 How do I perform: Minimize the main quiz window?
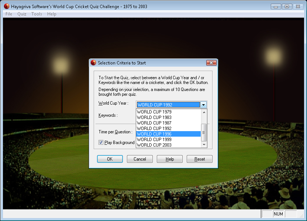pyautogui.click(x=276, y=7)
